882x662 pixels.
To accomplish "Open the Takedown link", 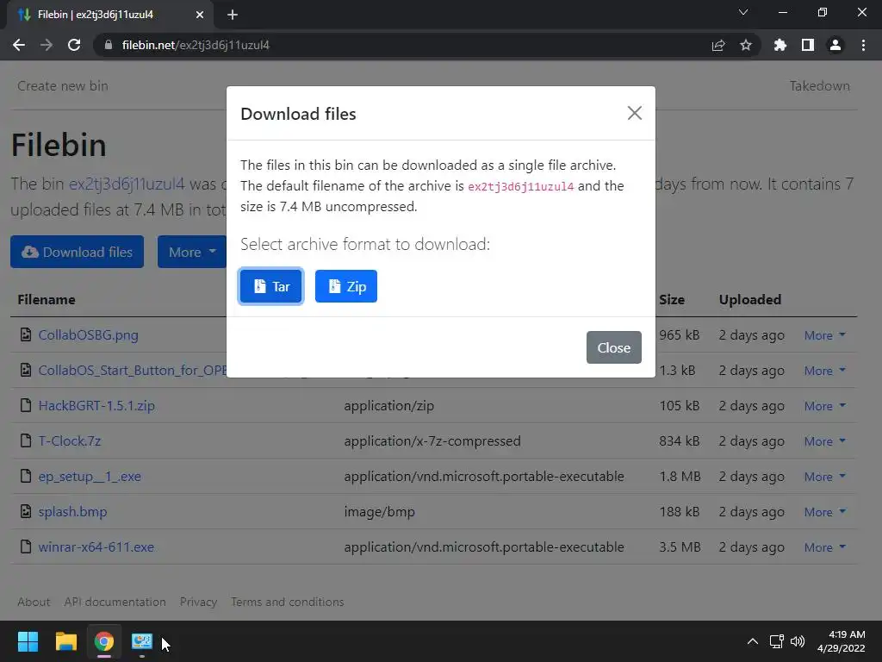I will pos(820,85).
